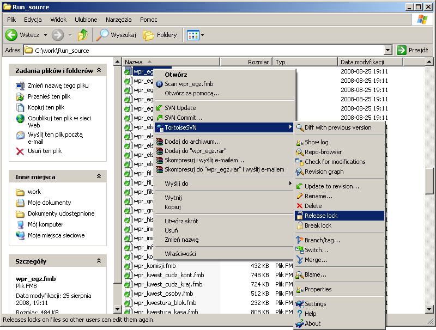This screenshot has height=330, width=436.
Task: Click the Break lock padlock icon
Action: click(x=300, y=225)
